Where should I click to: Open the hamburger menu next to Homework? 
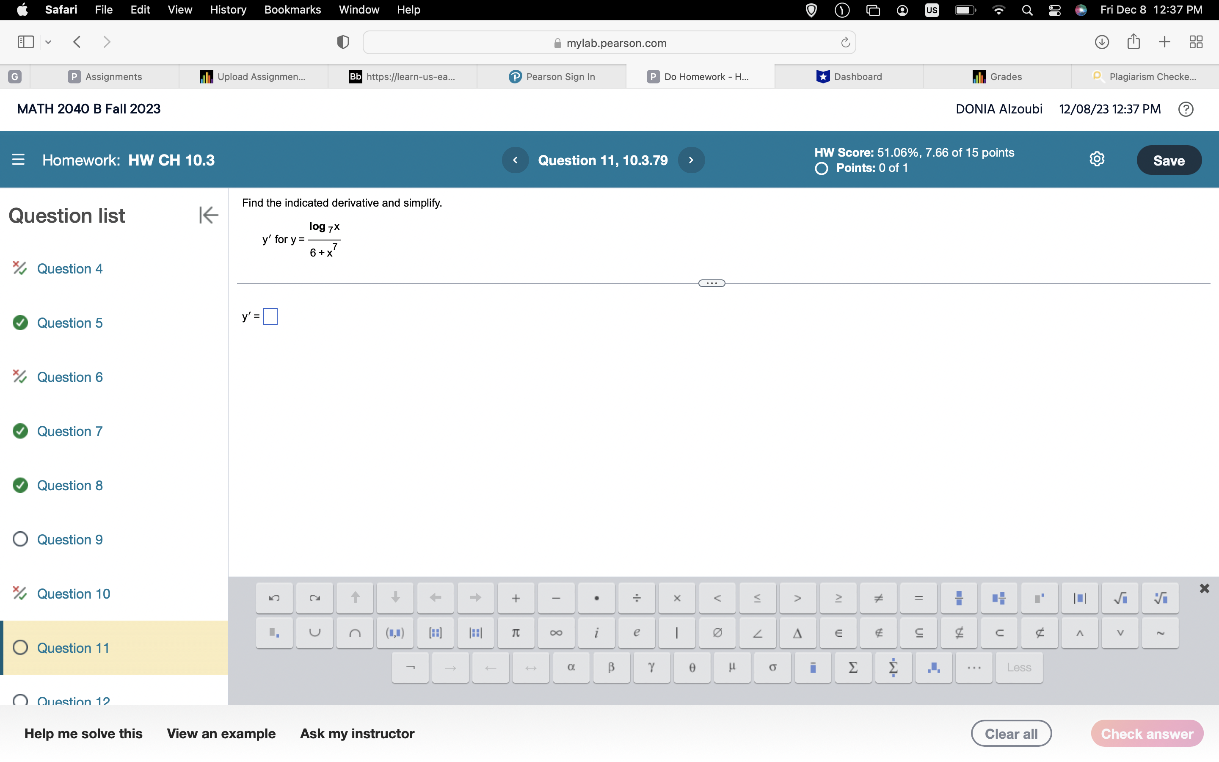(x=18, y=160)
